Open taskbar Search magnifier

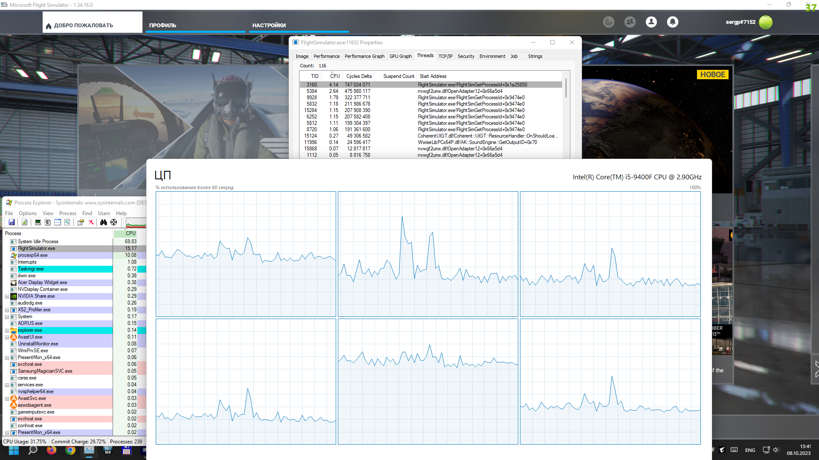tap(32, 450)
